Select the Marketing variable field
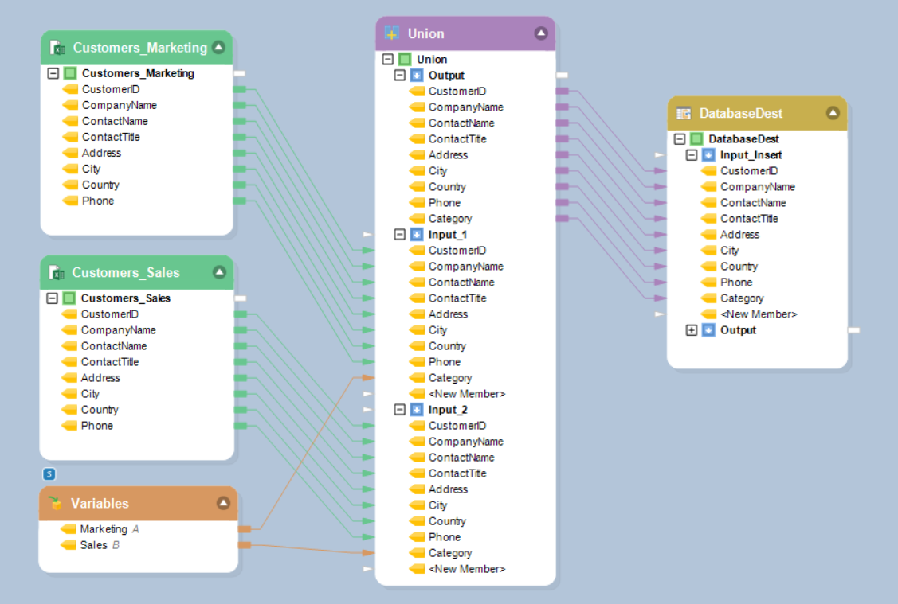This screenshot has width=898, height=604. (x=103, y=529)
